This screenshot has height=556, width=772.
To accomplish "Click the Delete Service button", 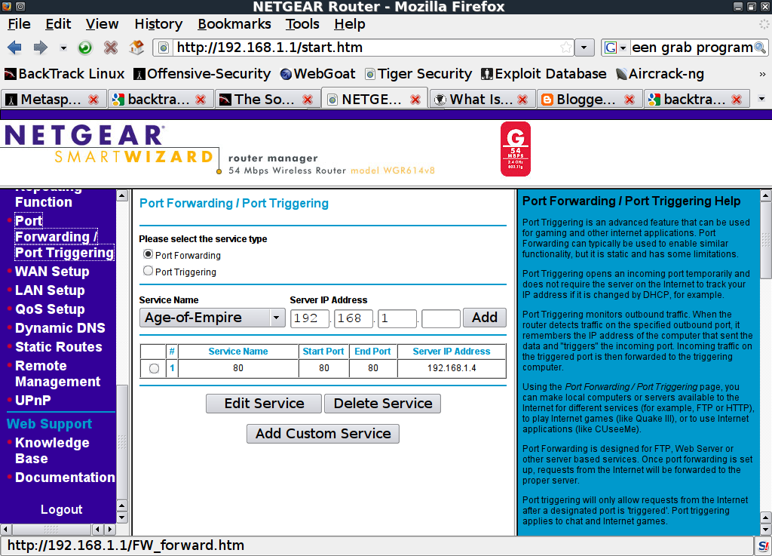I will coord(382,404).
